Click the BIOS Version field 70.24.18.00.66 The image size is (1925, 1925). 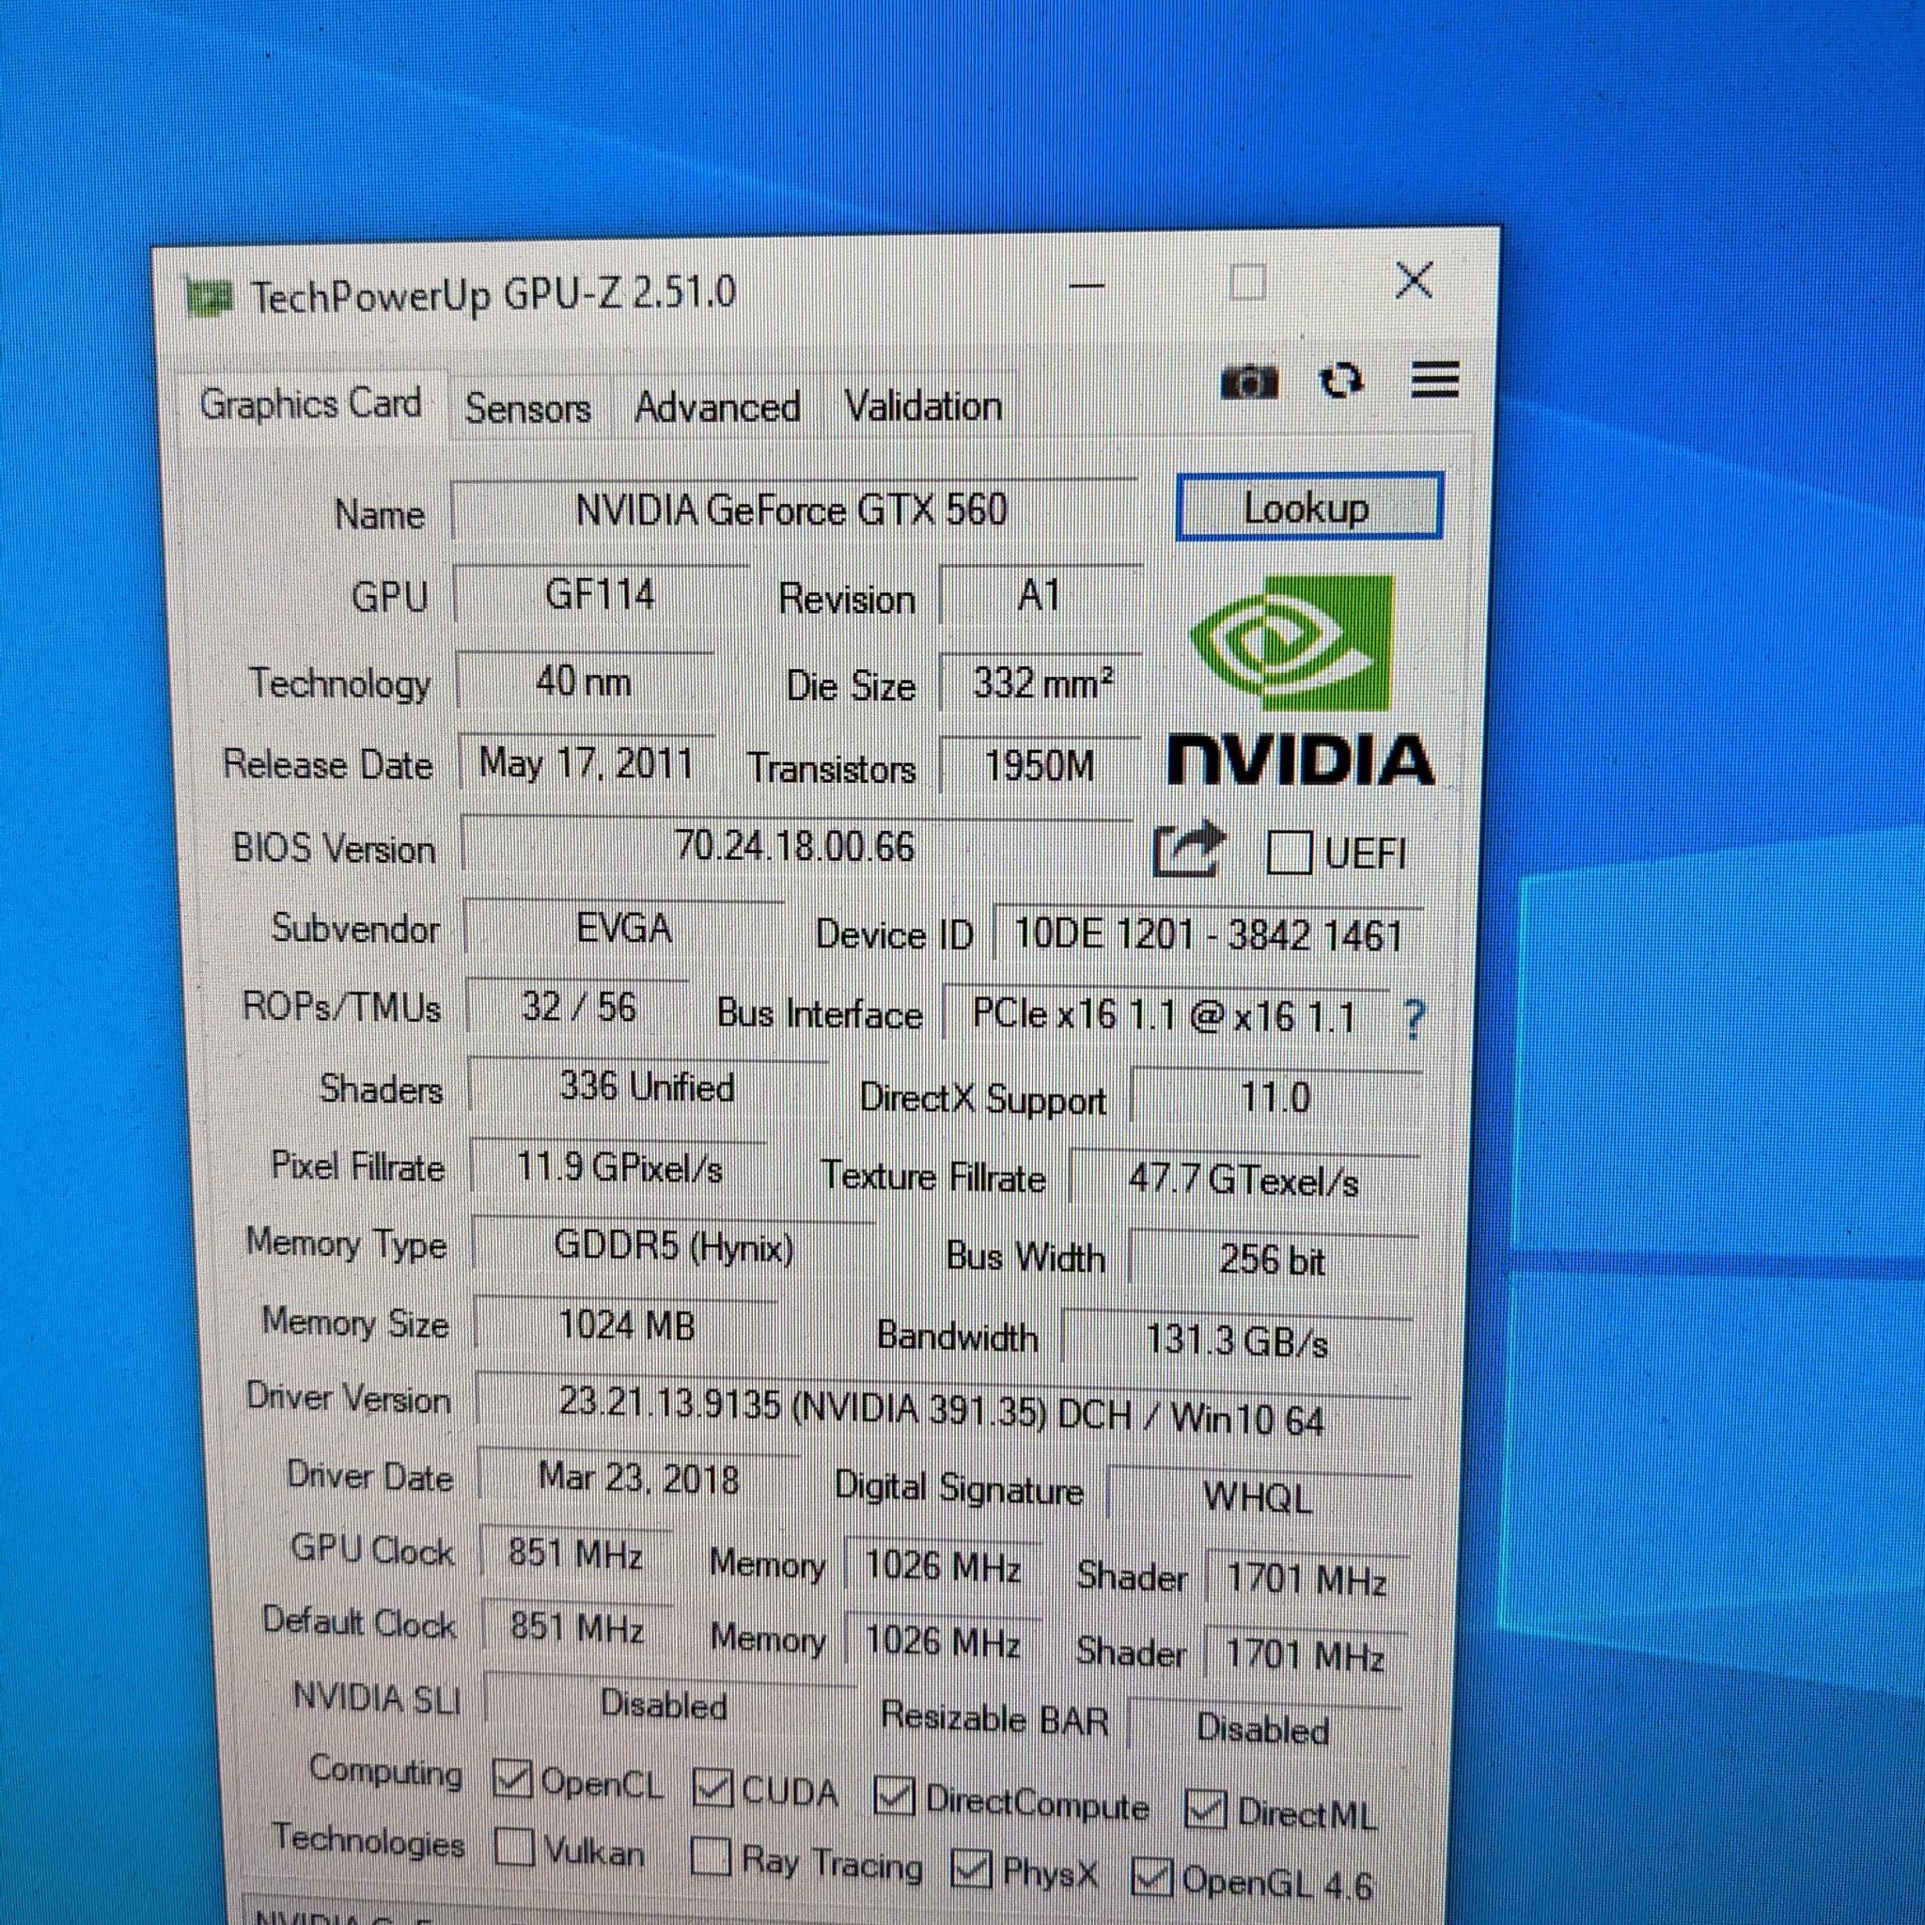tap(797, 846)
